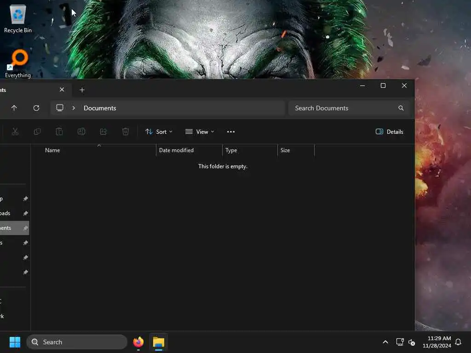471x353 pixels.
Task: Open the See more three-dots menu
Action: (231, 132)
